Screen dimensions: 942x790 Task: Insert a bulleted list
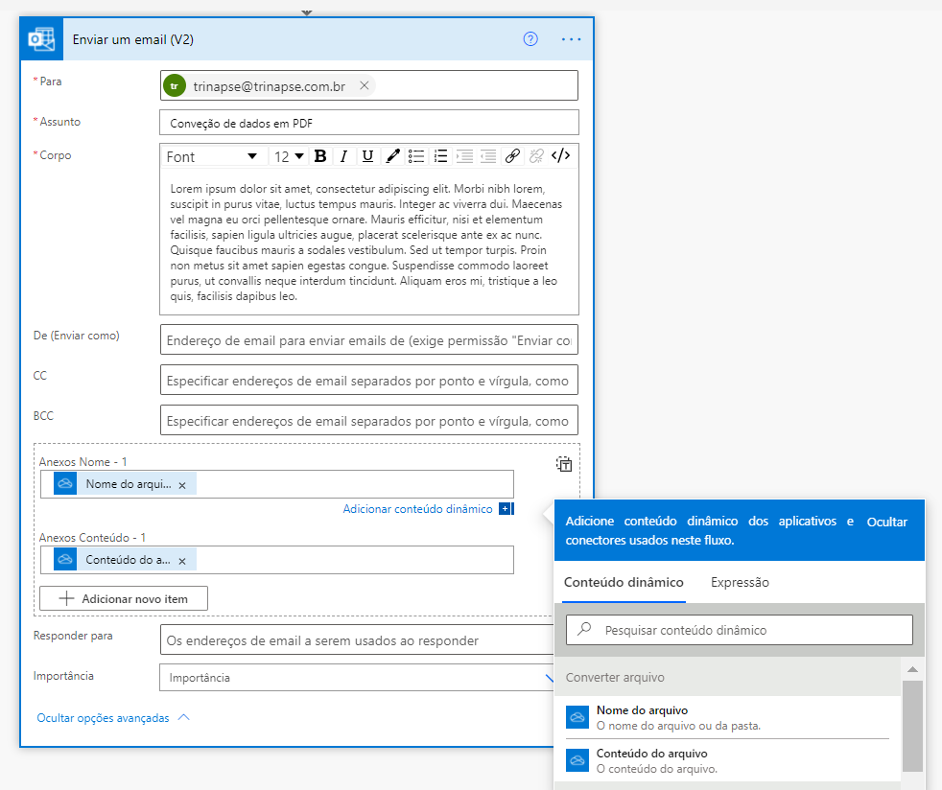click(416, 156)
